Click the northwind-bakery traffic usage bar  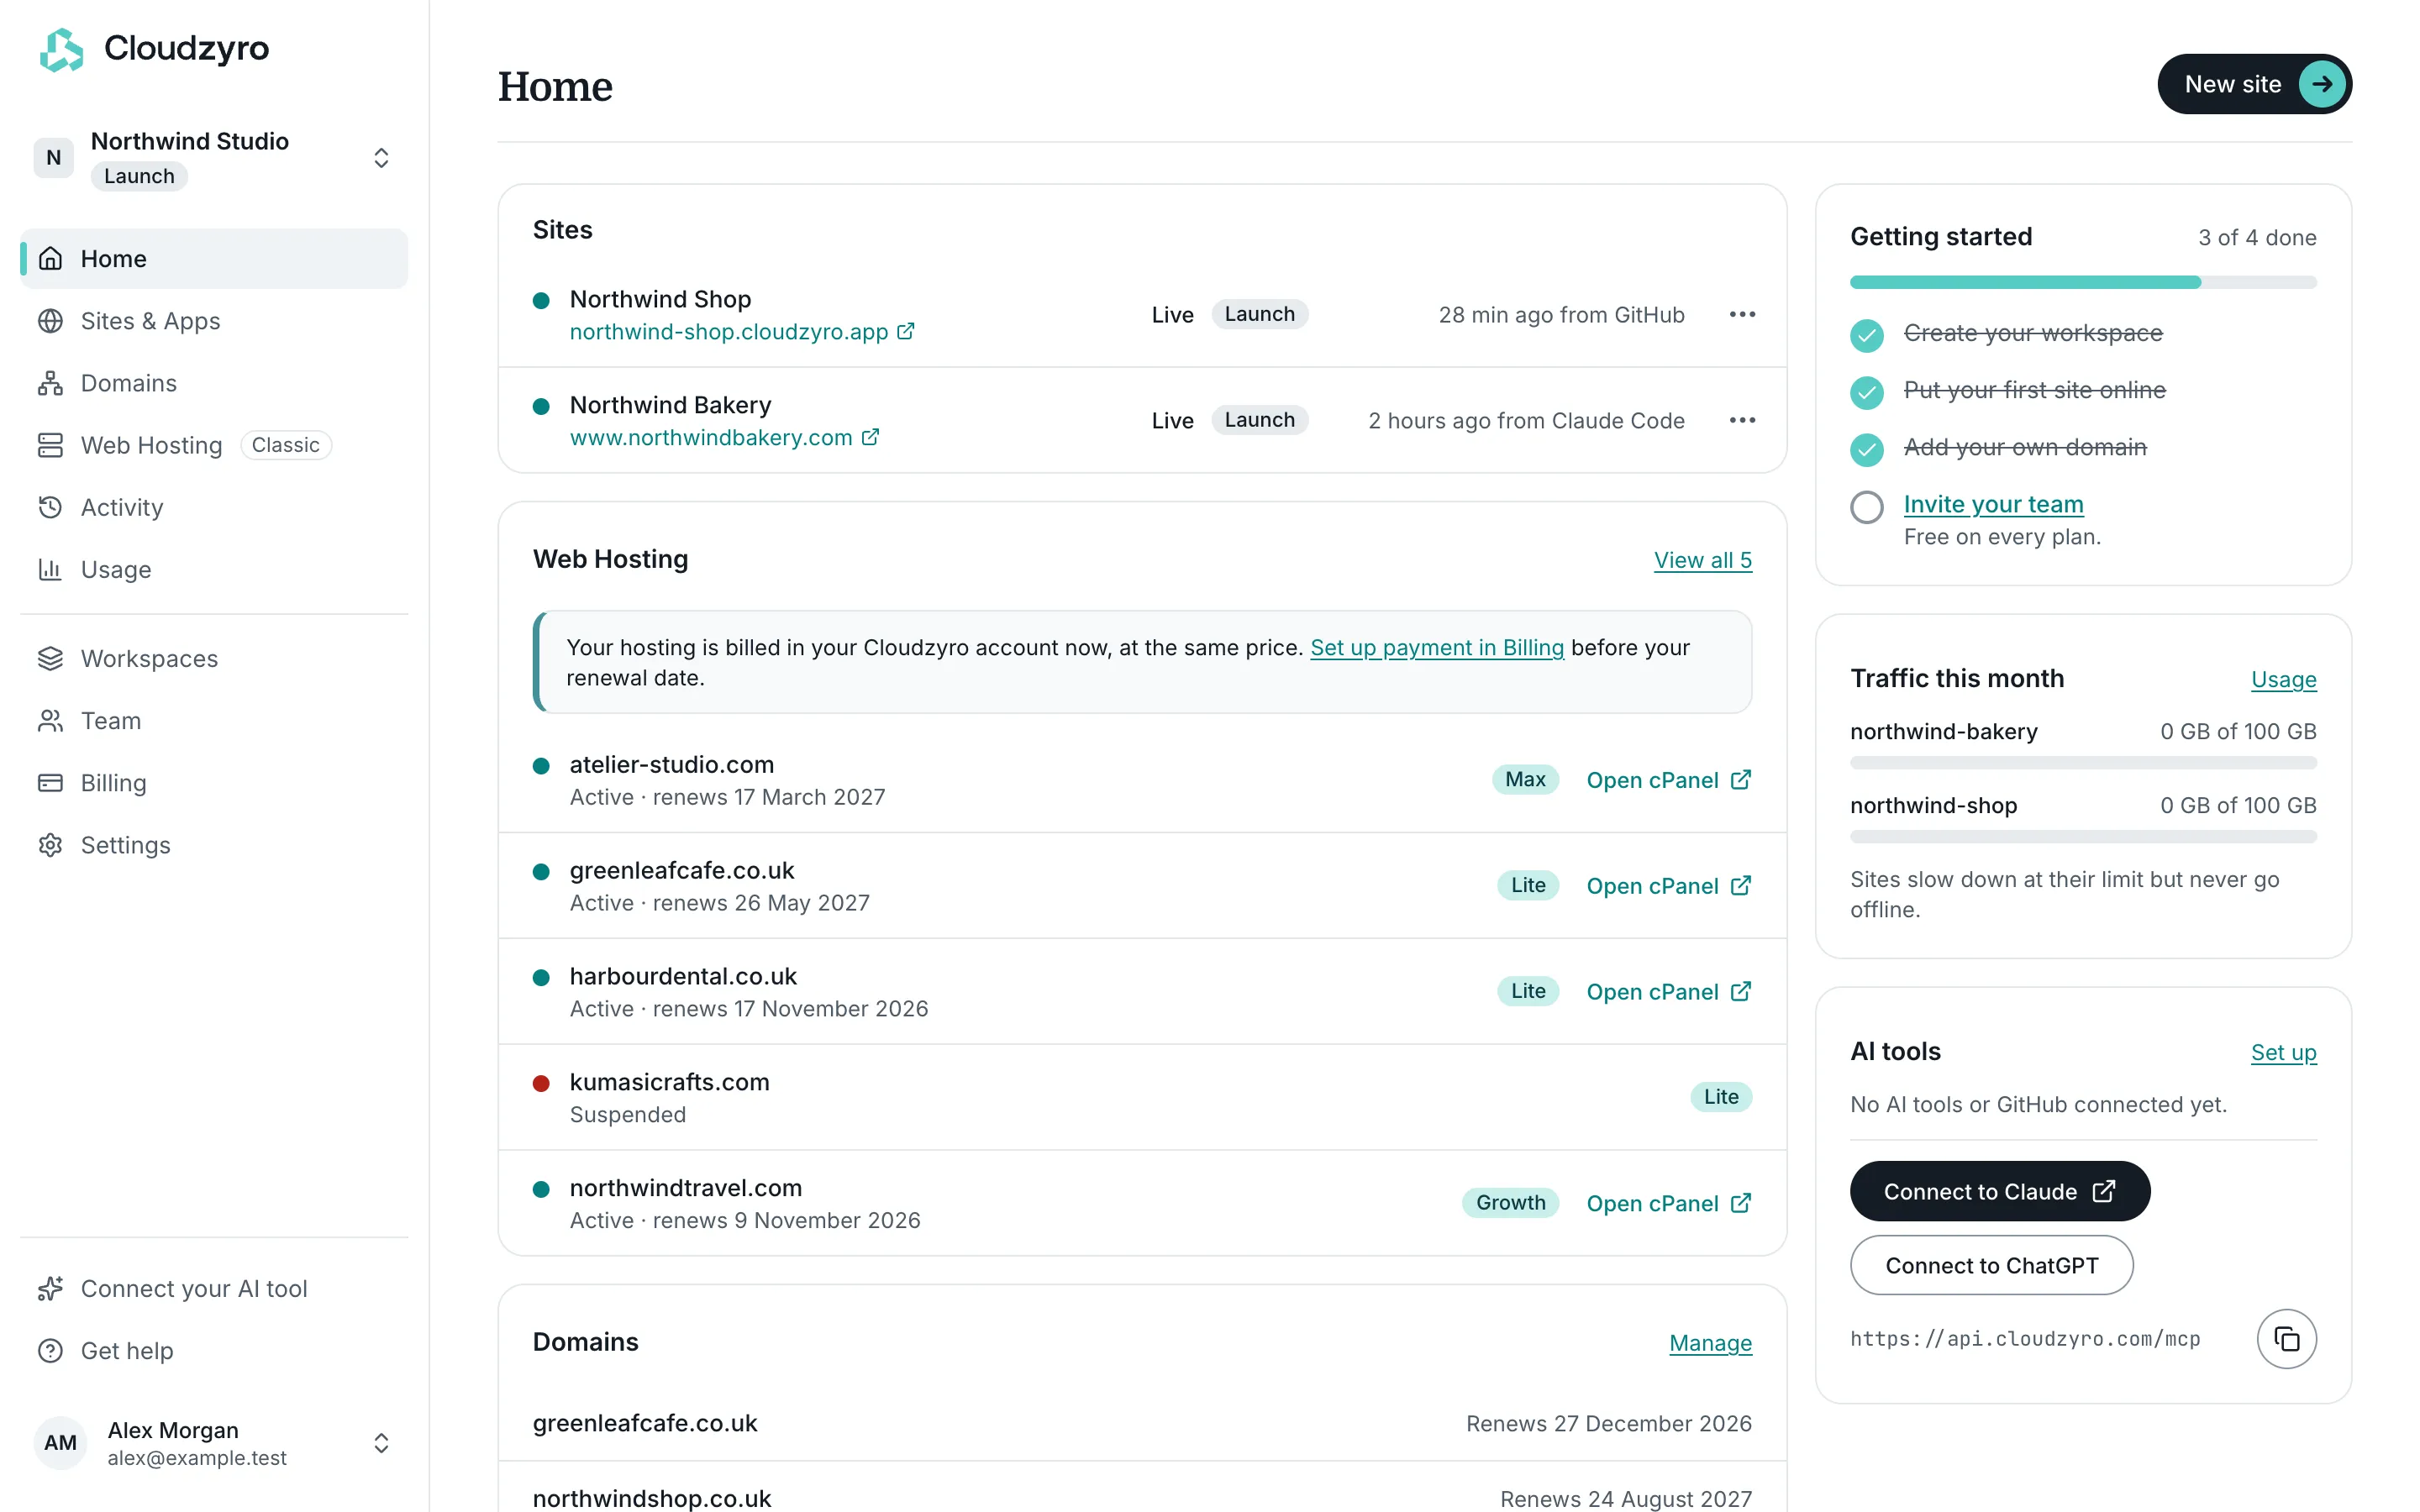[x=2083, y=763]
